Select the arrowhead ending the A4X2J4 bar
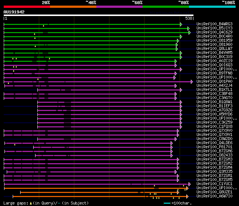This screenshot has width=239, height=206. (x=176, y=86)
